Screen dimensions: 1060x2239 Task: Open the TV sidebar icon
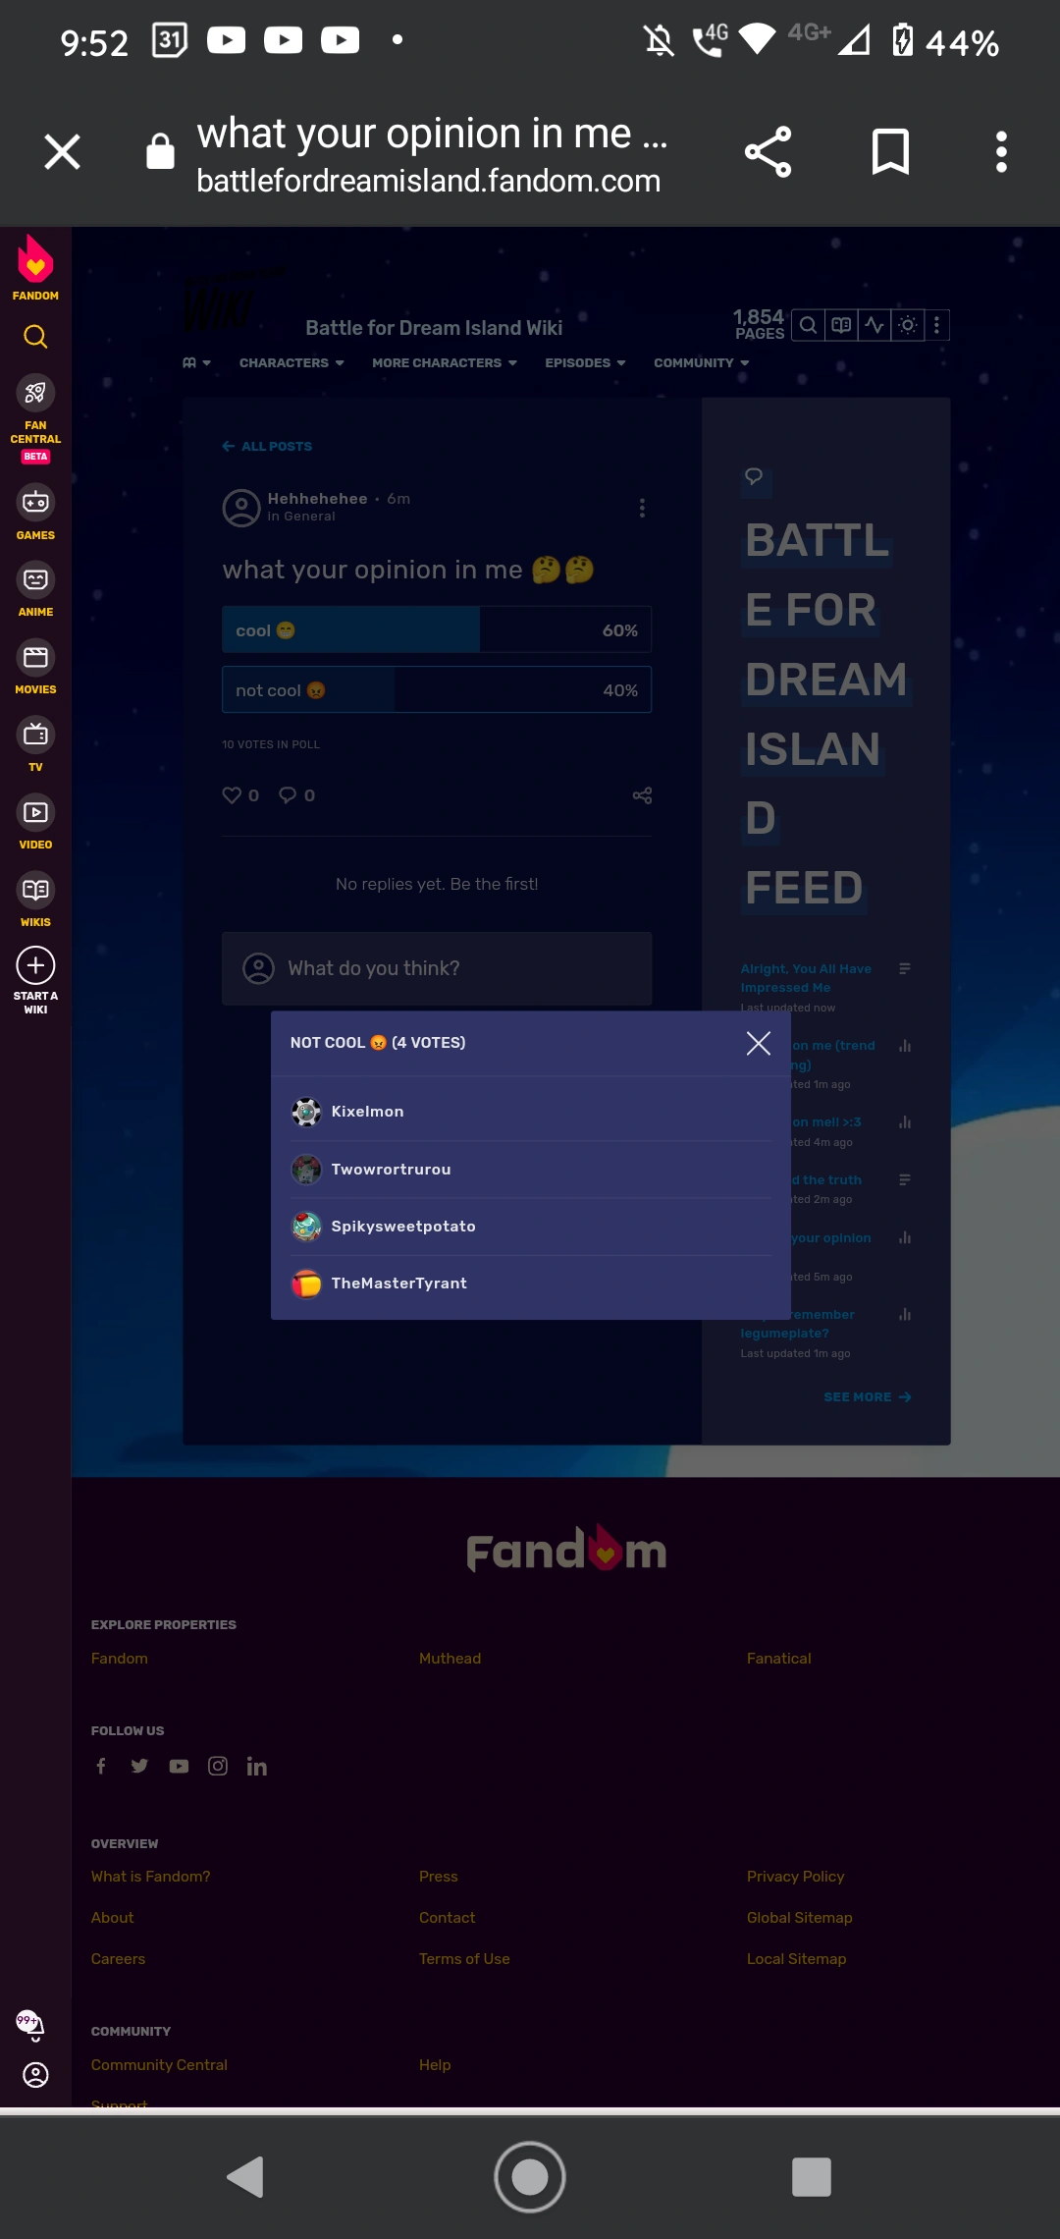[35, 735]
